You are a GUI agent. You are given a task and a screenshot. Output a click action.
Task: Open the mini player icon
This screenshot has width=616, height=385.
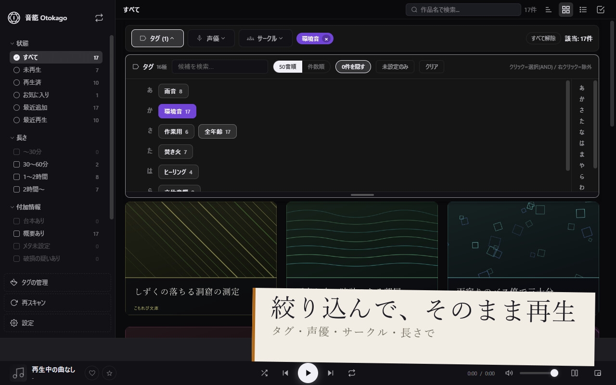598,373
